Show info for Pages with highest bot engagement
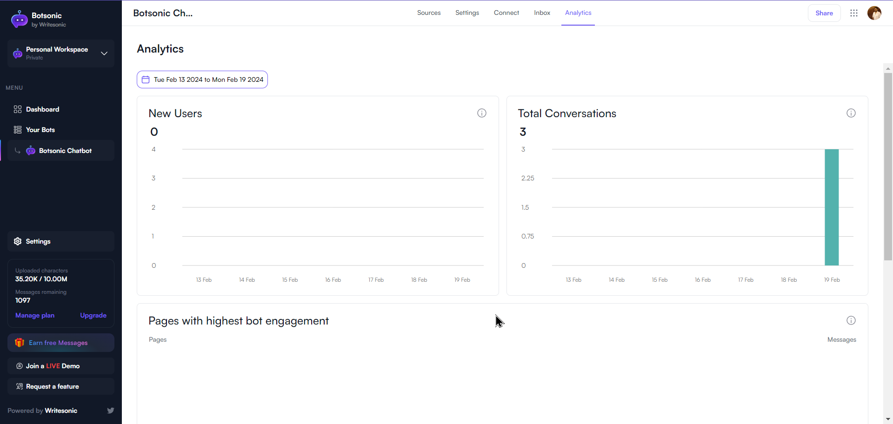The image size is (893, 424). 851,320
